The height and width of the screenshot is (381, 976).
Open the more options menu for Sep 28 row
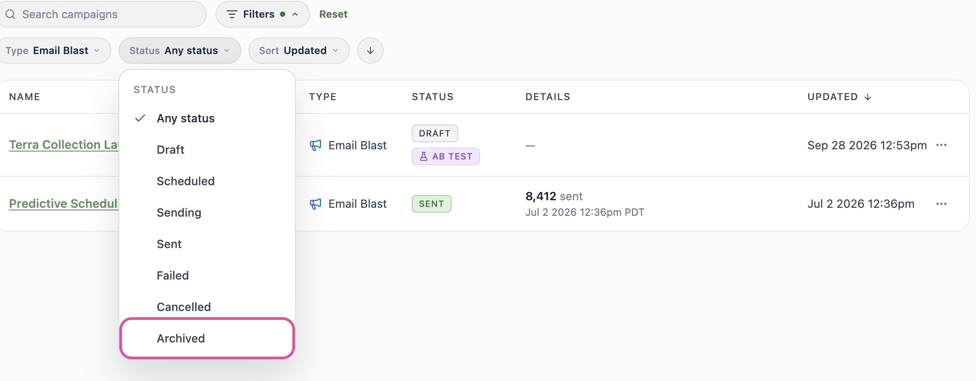[x=941, y=145]
